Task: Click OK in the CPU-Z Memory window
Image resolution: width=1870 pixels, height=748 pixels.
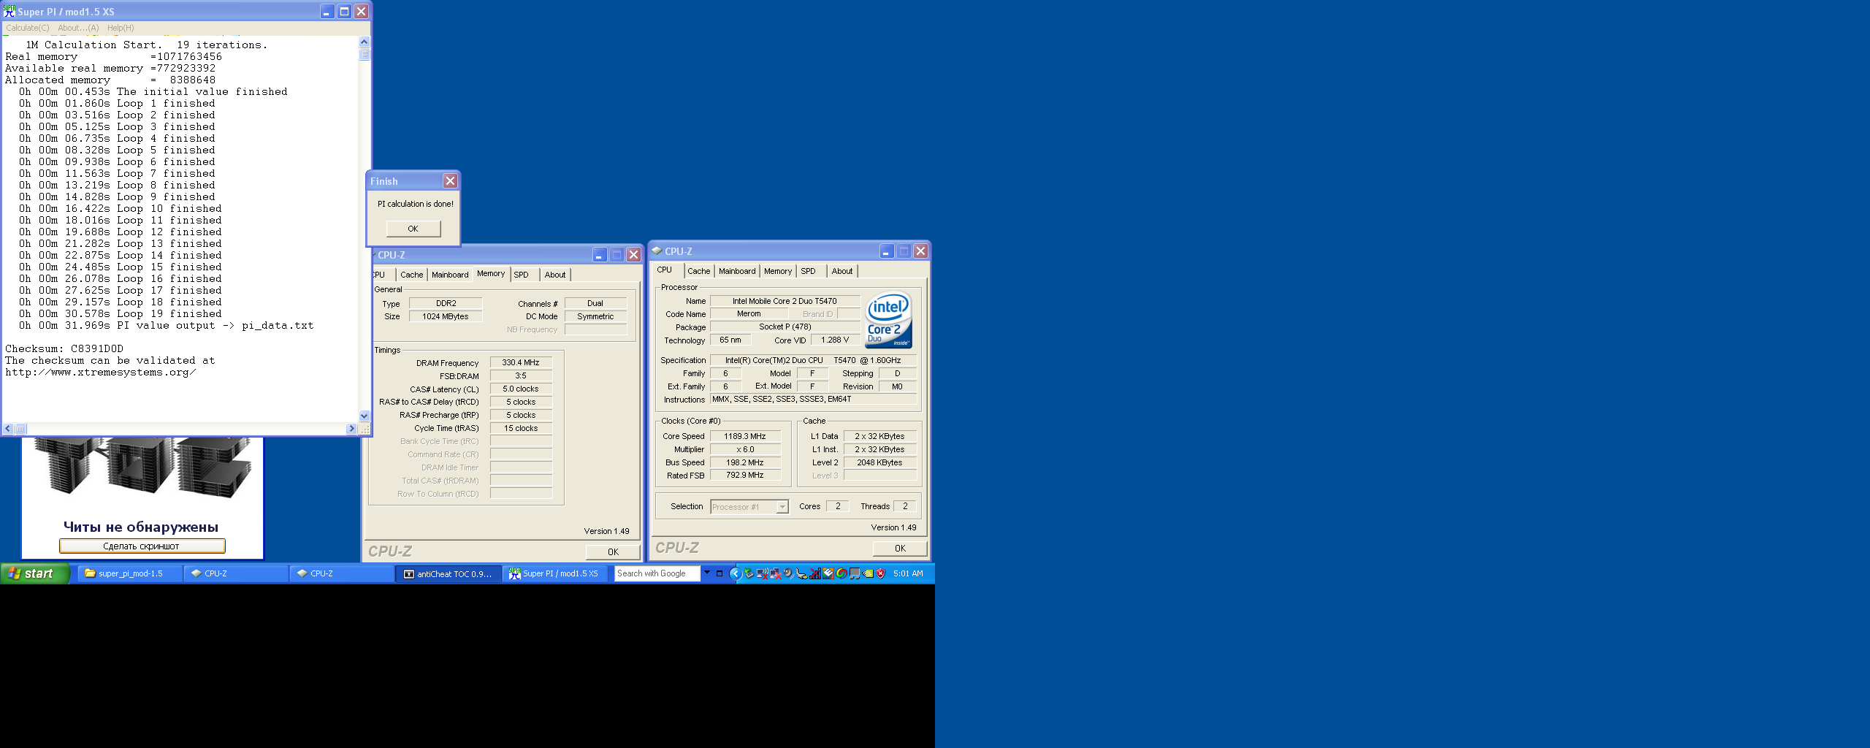Action: pyautogui.click(x=613, y=552)
